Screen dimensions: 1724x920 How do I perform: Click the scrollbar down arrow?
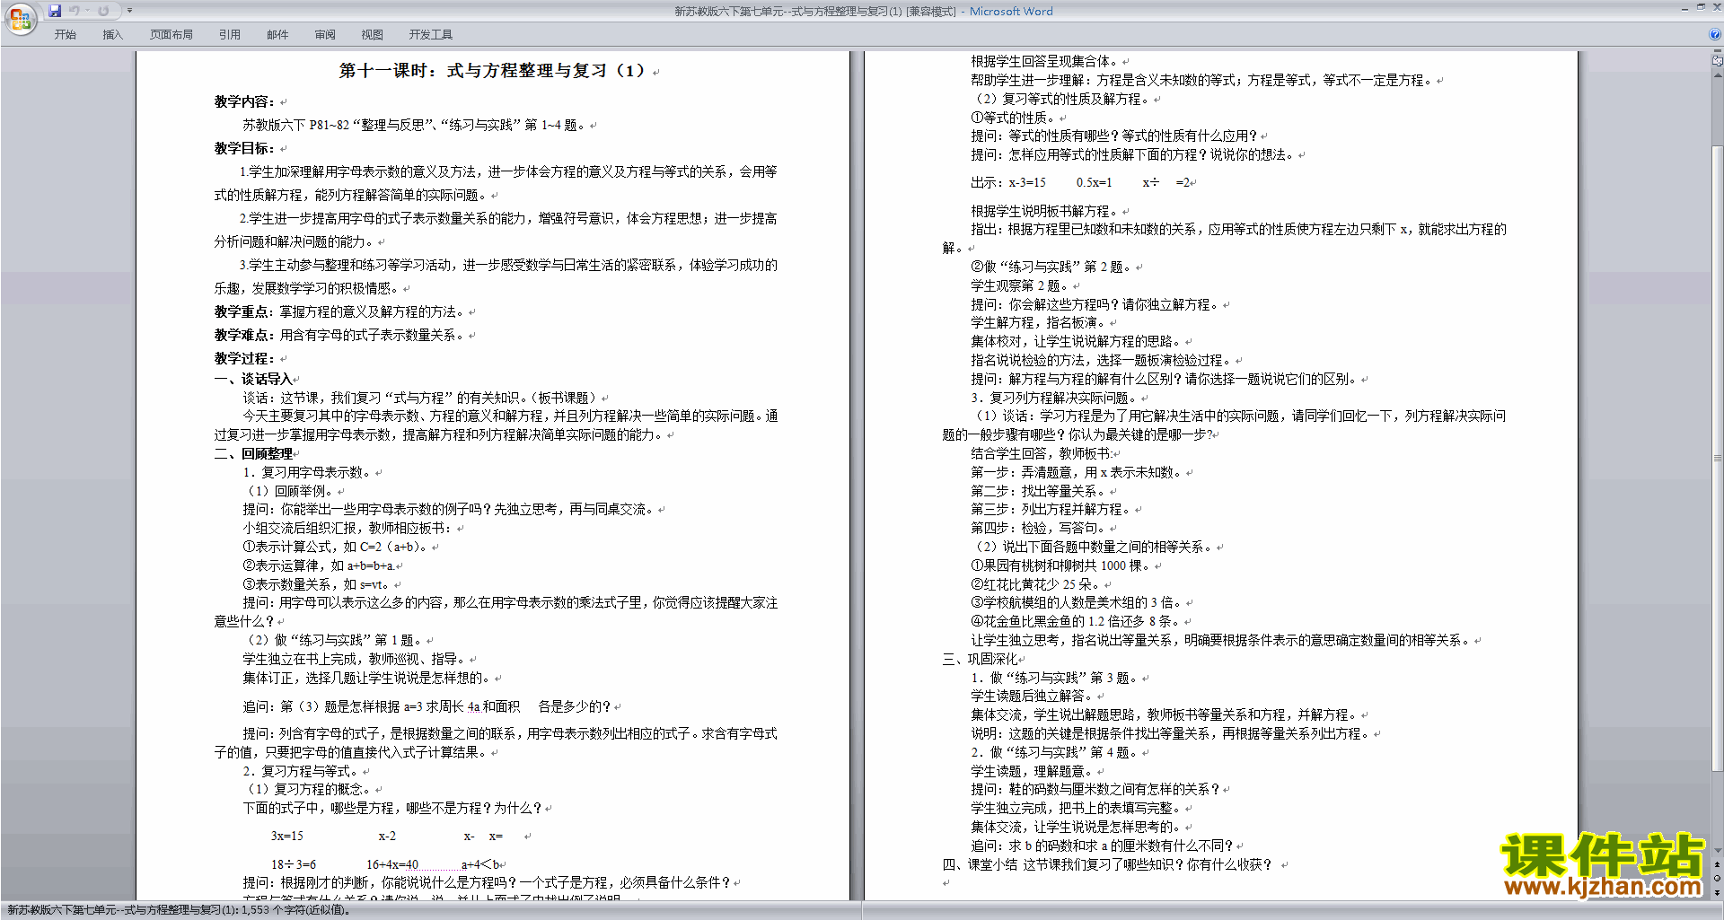tap(1717, 851)
